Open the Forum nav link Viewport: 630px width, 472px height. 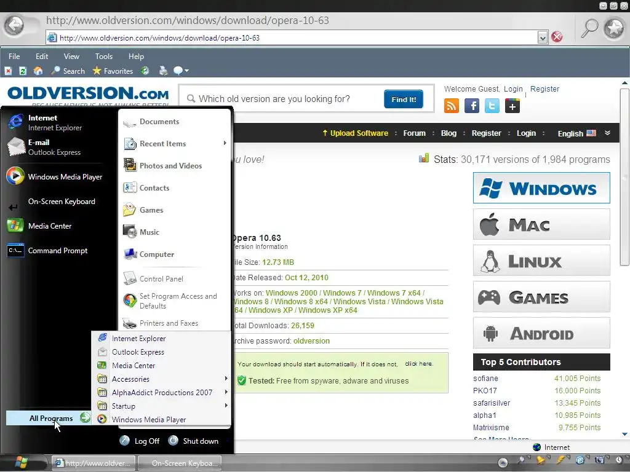coord(414,133)
